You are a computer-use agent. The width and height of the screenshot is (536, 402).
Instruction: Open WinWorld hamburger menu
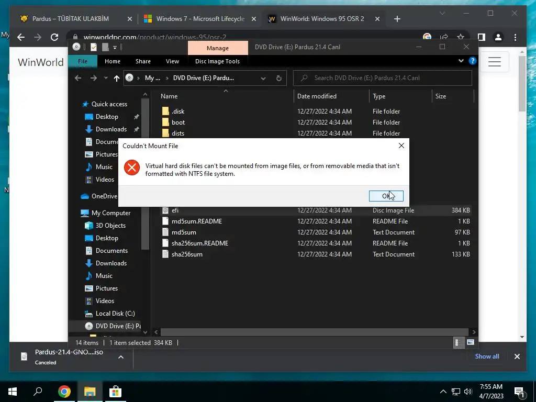point(494,62)
